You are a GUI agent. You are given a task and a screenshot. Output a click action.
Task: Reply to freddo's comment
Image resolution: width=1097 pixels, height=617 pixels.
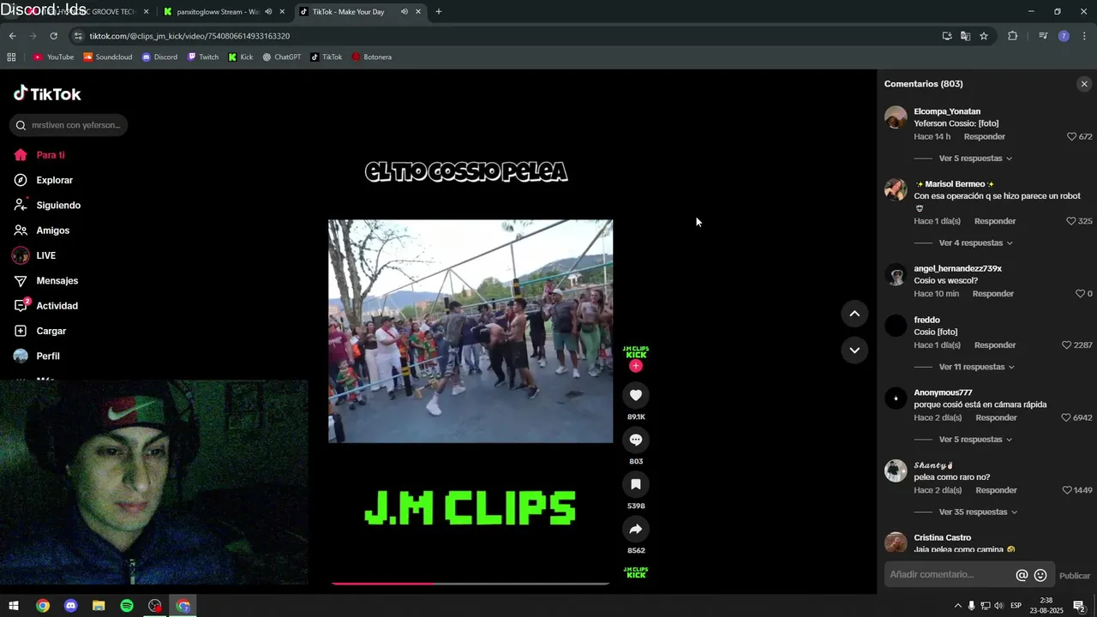click(x=994, y=345)
